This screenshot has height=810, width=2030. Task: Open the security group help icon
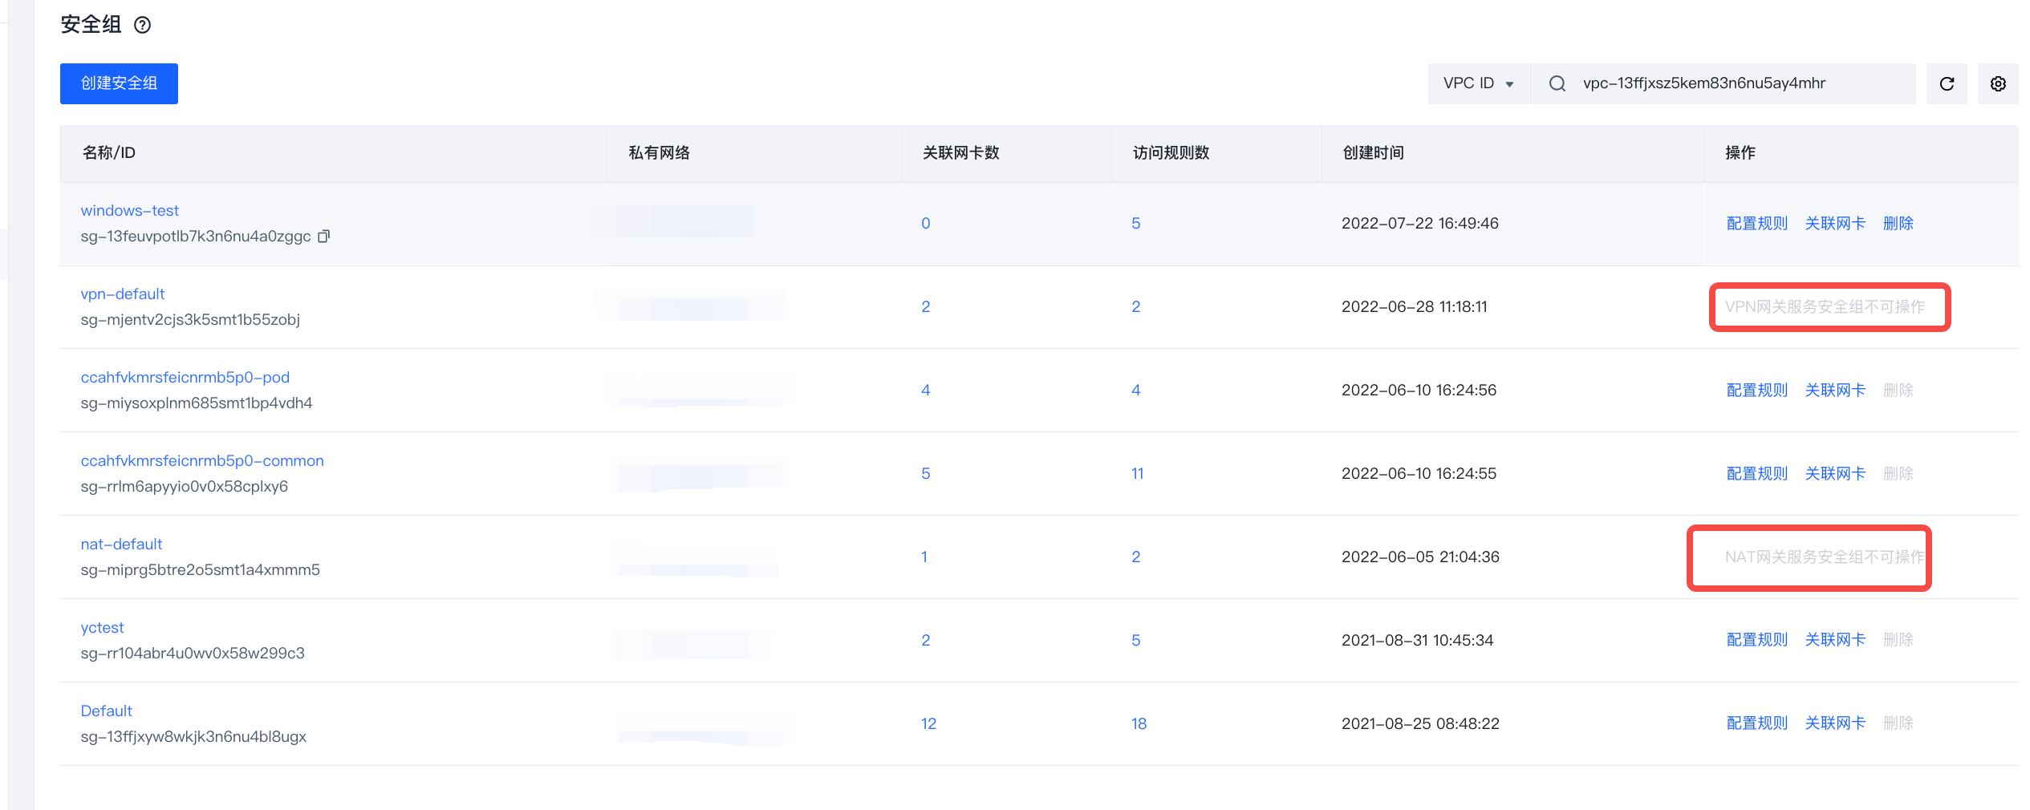[x=142, y=25]
